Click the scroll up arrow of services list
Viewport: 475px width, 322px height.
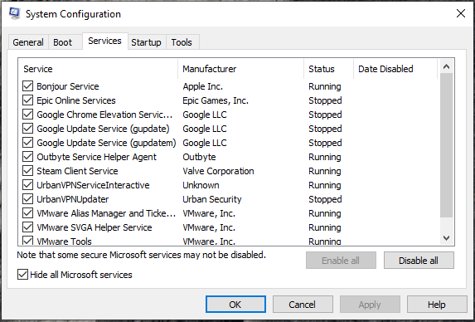446,66
